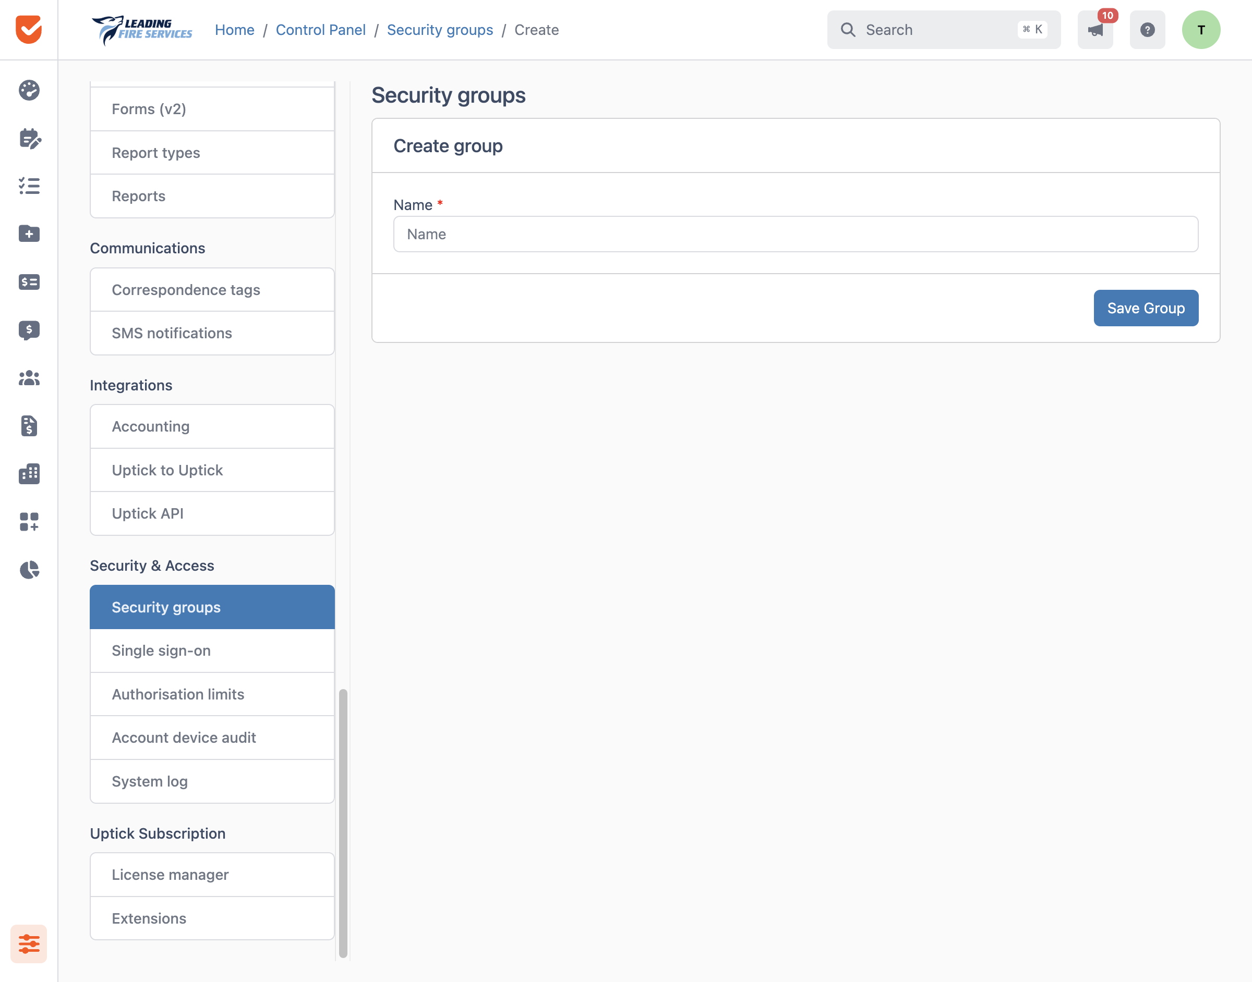Open Forms (v2) in side menu
The height and width of the screenshot is (982, 1252).
[212, 109]
